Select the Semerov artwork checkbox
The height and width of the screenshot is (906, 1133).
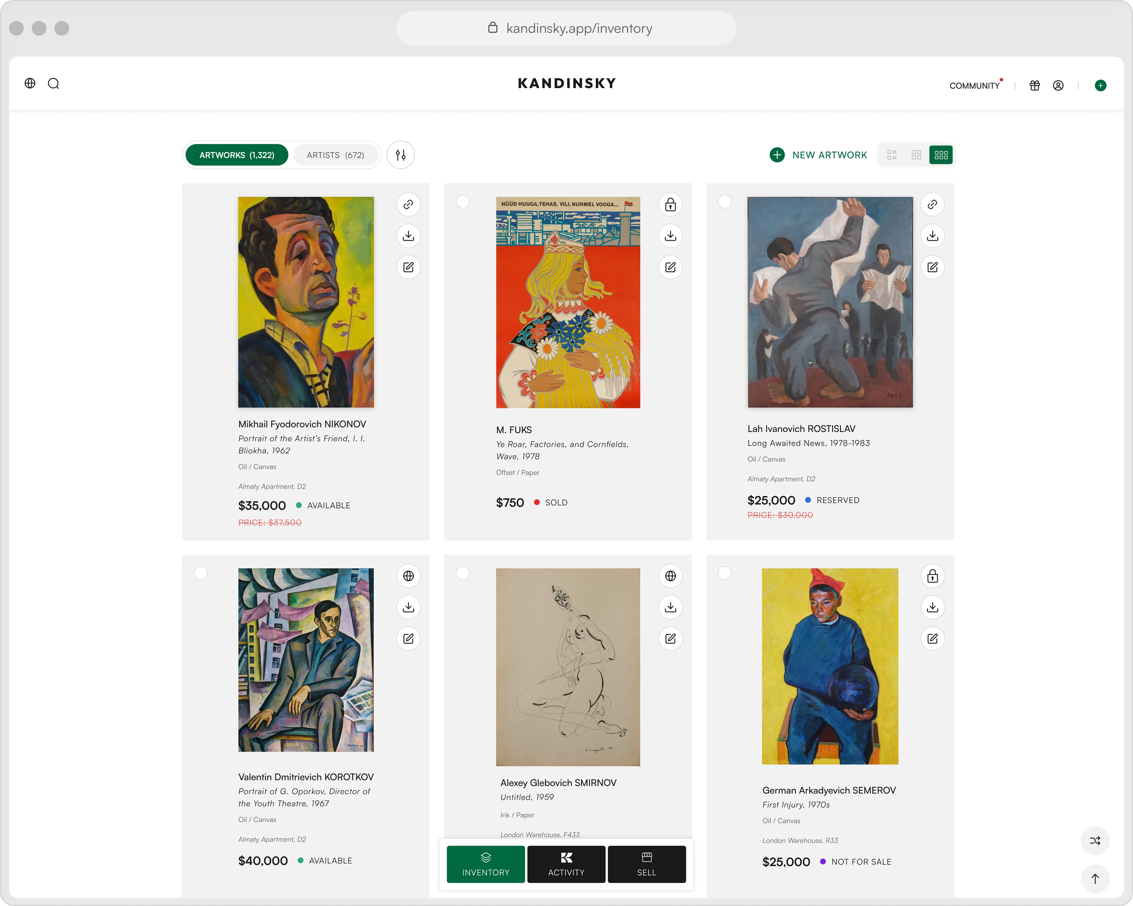725,573
